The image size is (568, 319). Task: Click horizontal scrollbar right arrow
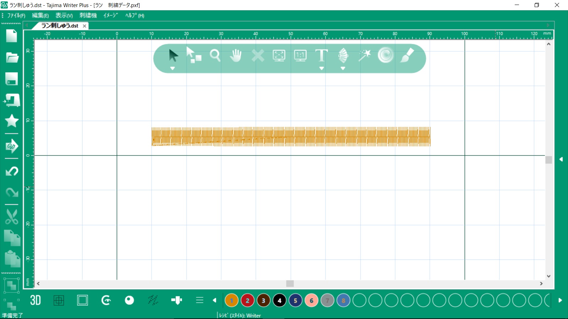pos(541,284)
